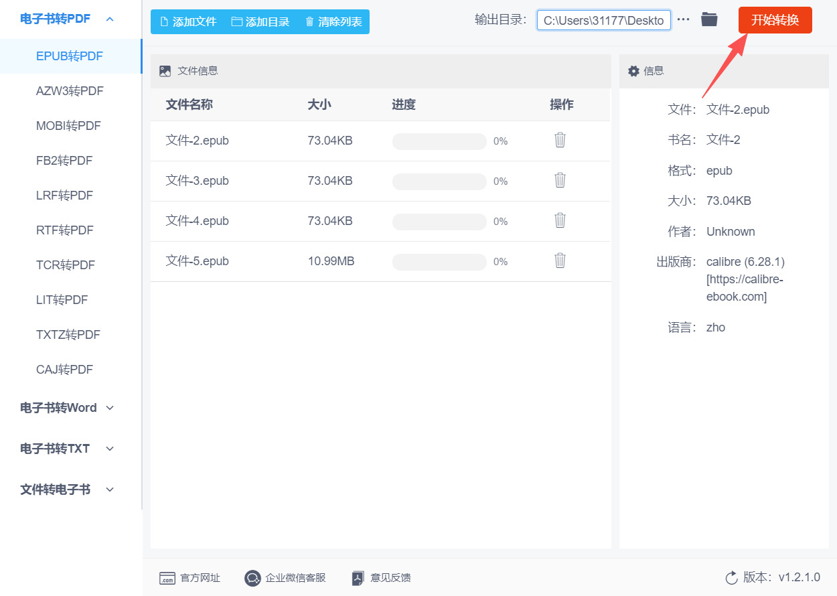Click the 官方网址 website icon
The width and height of the screenshot is (837, 596).
[167, 578]
